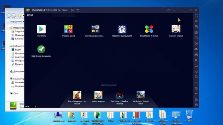Screen dimensions: 223x125
Task: Open the BlueStacks hamburger menu
Action: 174,10
